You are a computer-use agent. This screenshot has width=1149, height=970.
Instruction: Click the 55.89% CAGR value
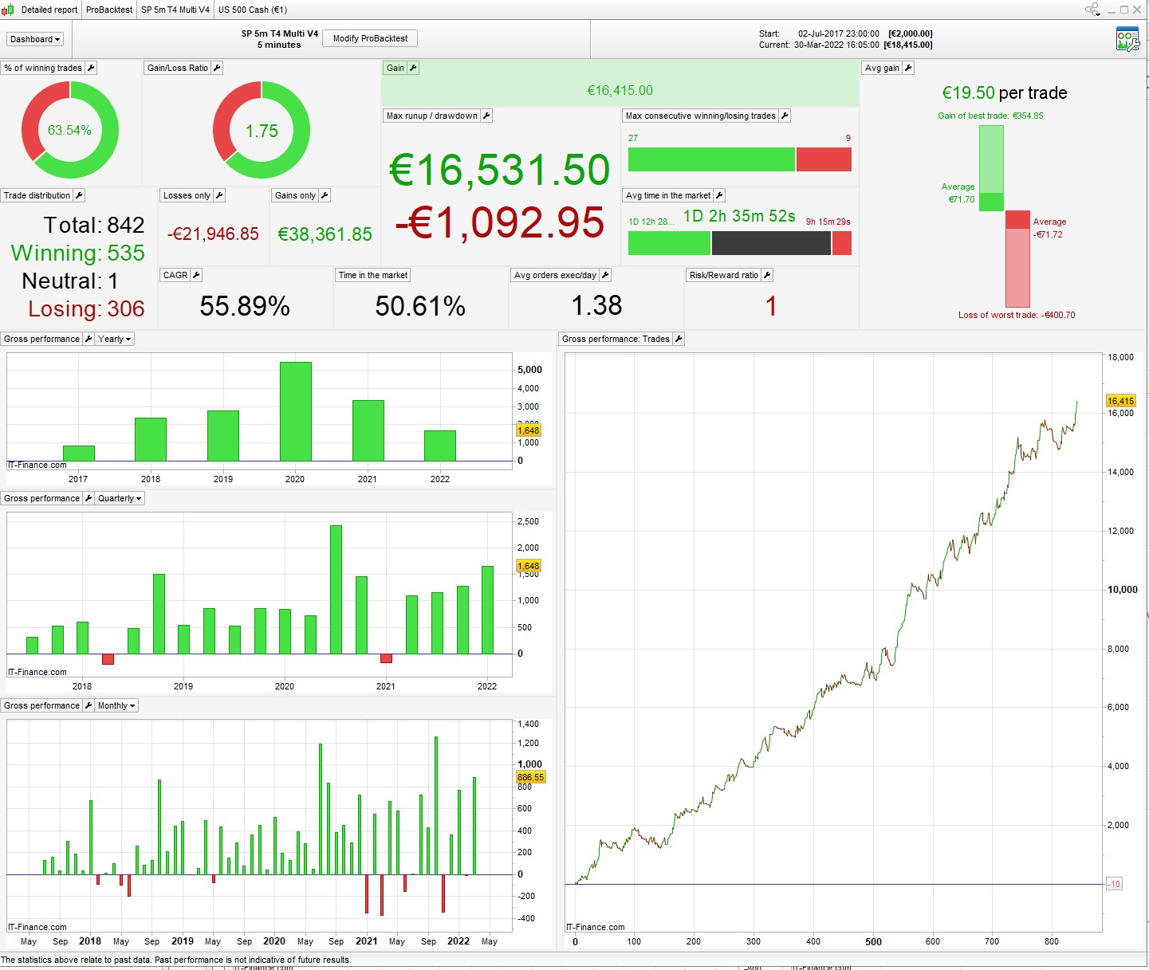point(245,306)
